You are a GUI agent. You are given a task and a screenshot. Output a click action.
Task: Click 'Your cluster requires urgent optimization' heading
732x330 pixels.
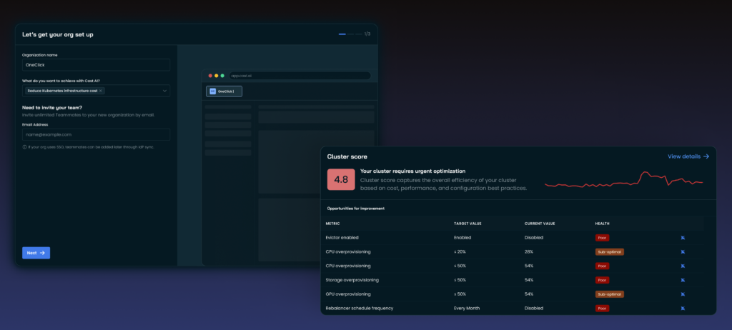click(412, 171)
